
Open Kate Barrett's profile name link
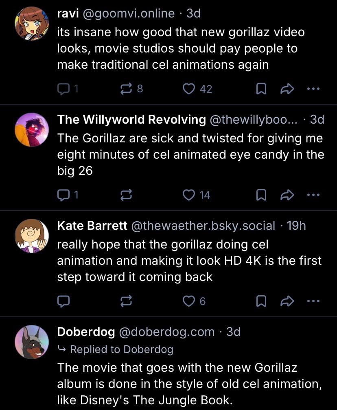point(92,226)
